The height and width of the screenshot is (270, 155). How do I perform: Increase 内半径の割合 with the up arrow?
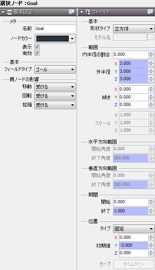coord(151,53)
